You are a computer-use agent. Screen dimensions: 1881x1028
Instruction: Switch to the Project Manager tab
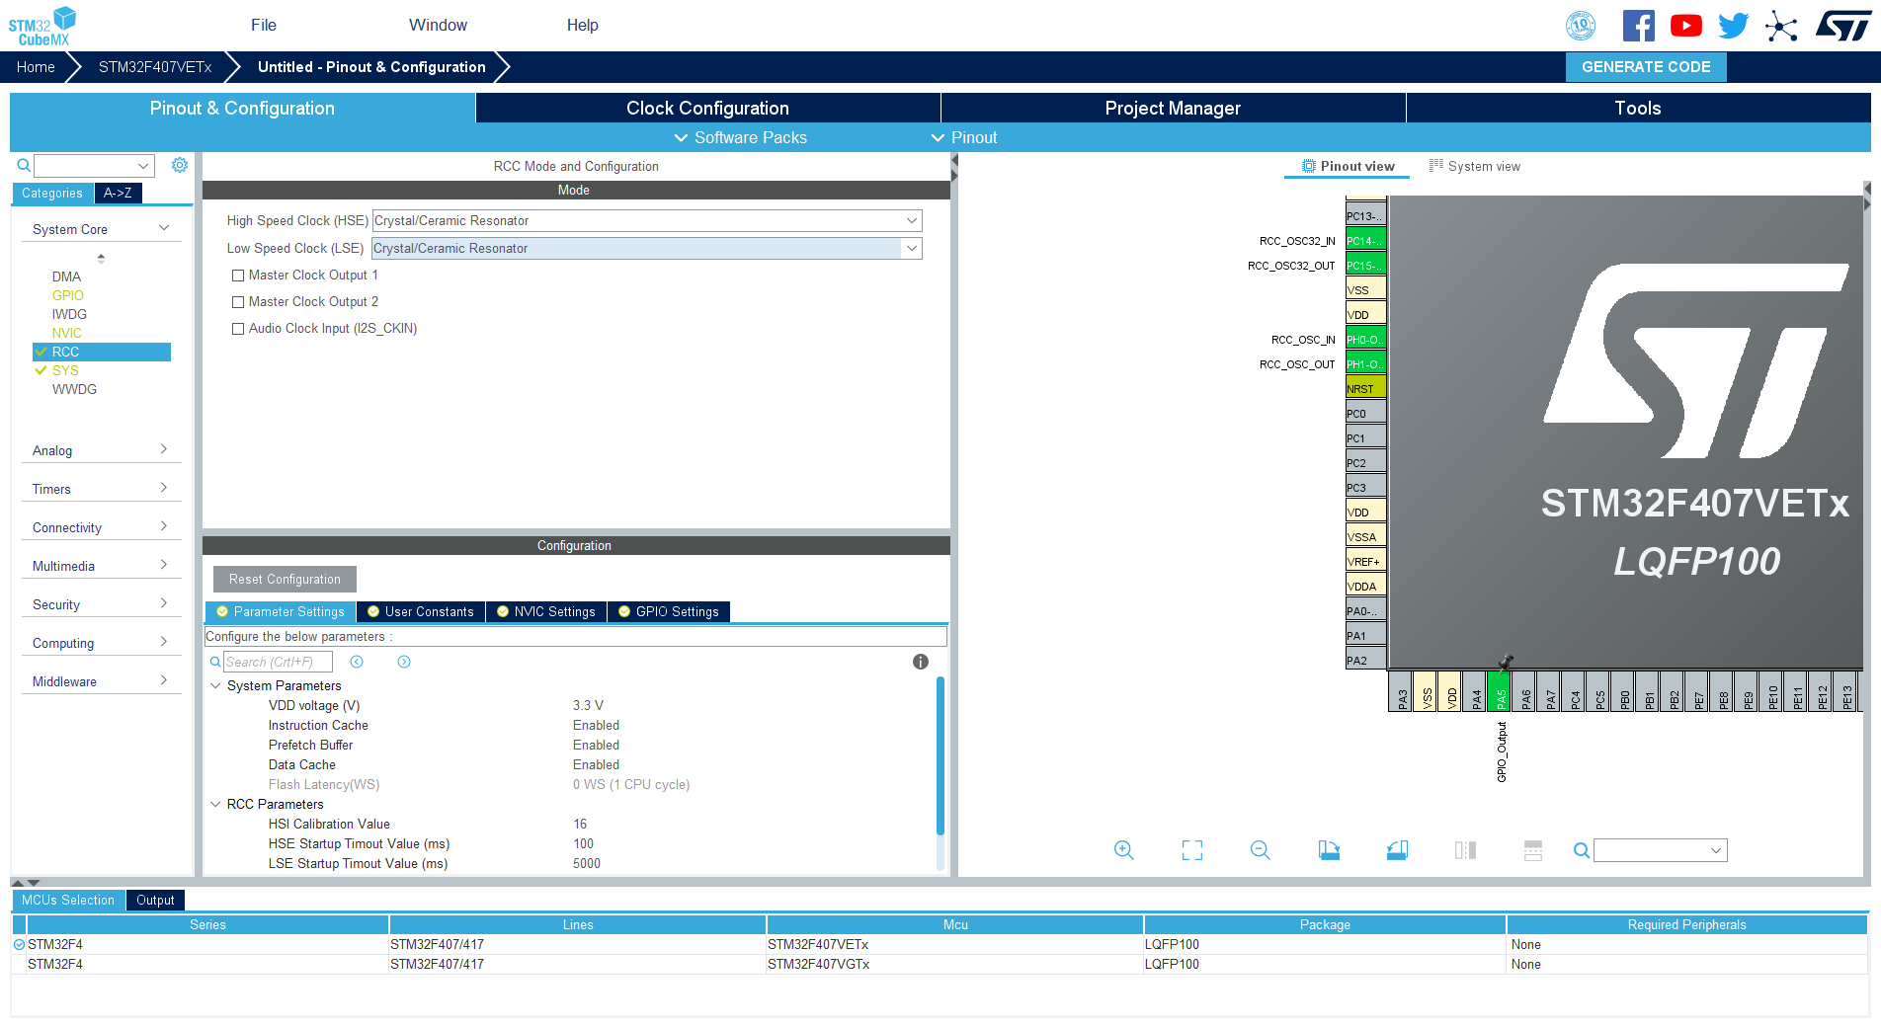[x=1173, y=108]
